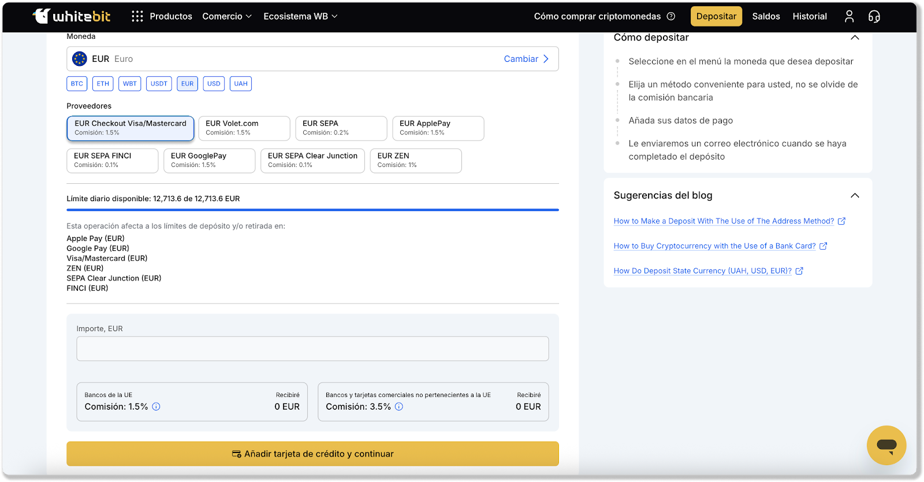This screenshot has width=924, height=482.
Task: Click Añadir tarjeta de crédito y continuar
Action: (312, 454)
